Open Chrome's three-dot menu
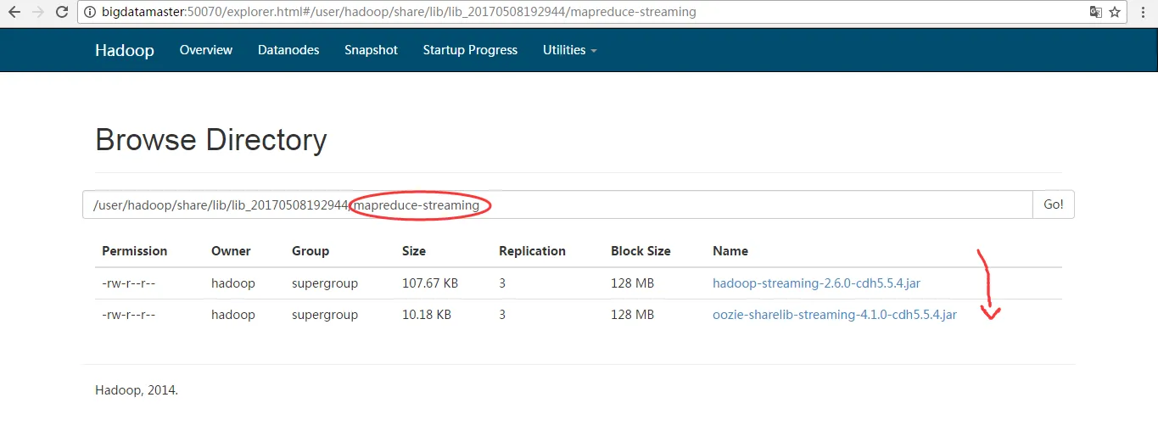 tap(1141, 13)
